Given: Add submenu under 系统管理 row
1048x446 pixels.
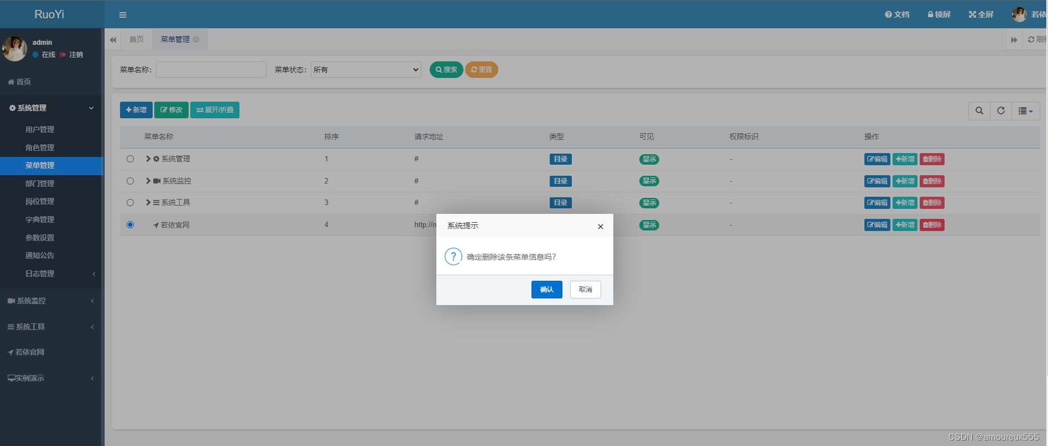Looking at the screenshot, I should tap(905, 159).
